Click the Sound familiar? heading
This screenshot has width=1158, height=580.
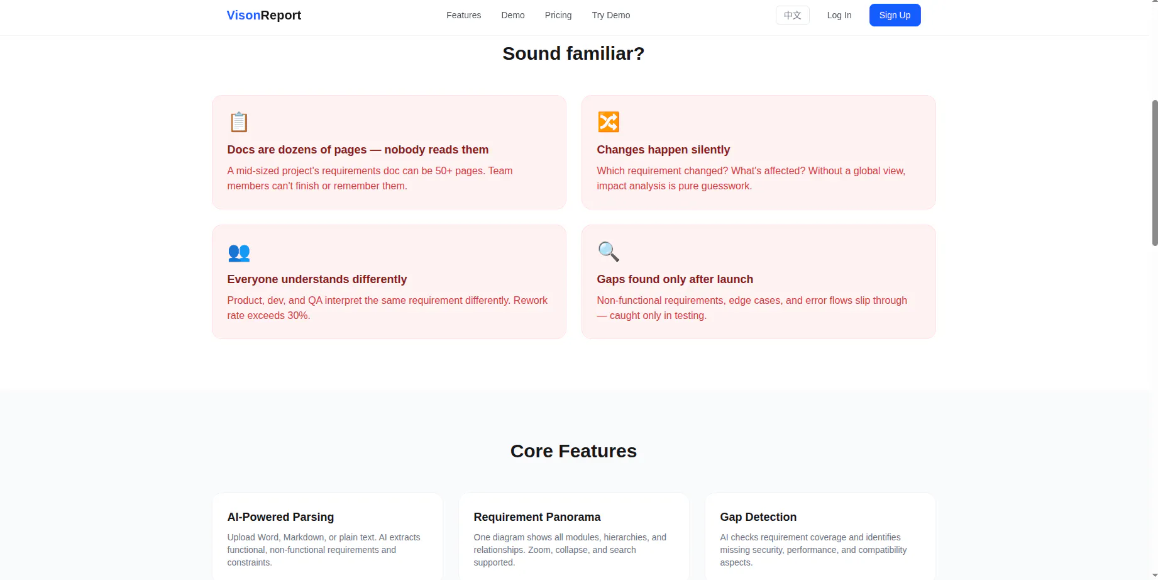click(573, 53)
